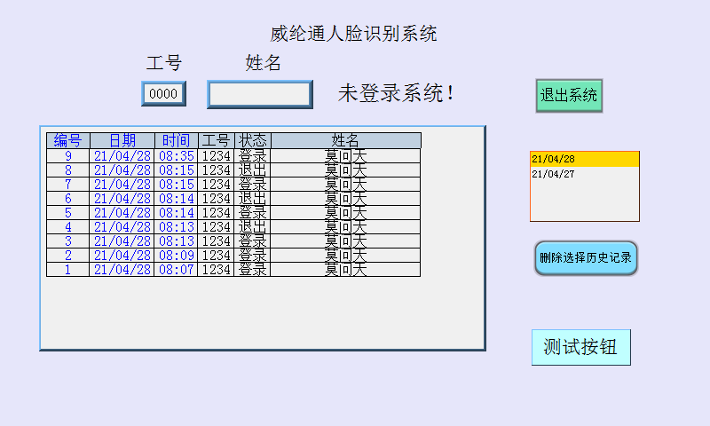710x426 pixels.
Task: Select record number 9 in the table
Action: coord(68,156)
